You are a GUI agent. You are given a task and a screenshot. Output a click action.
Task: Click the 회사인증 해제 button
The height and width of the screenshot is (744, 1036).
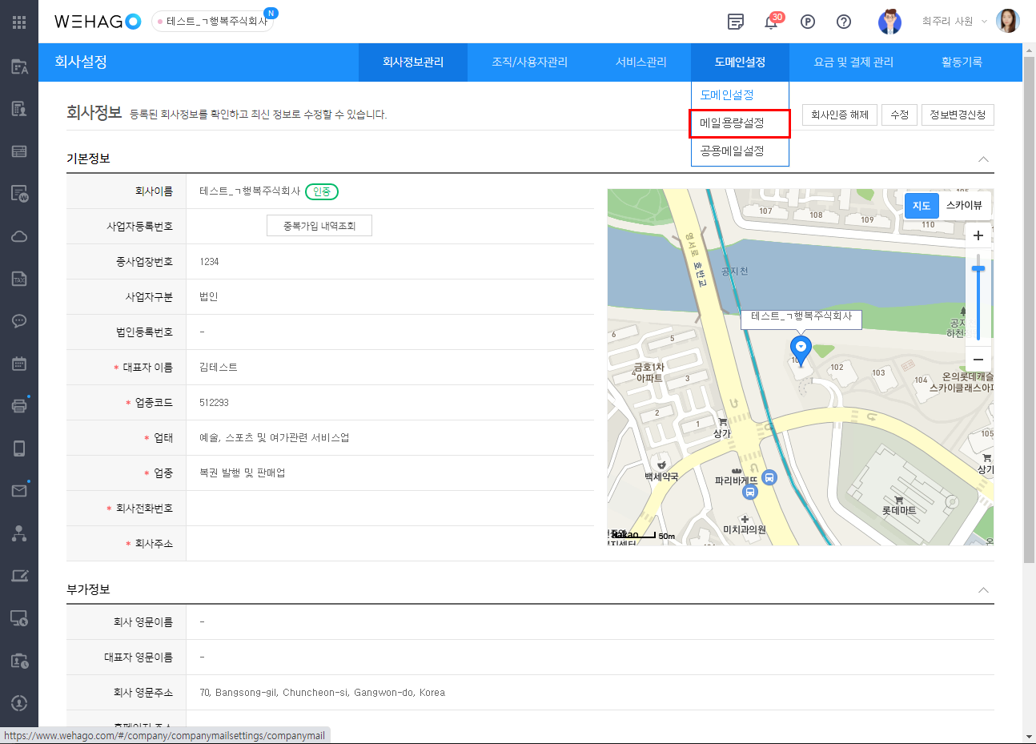[839, 115]
